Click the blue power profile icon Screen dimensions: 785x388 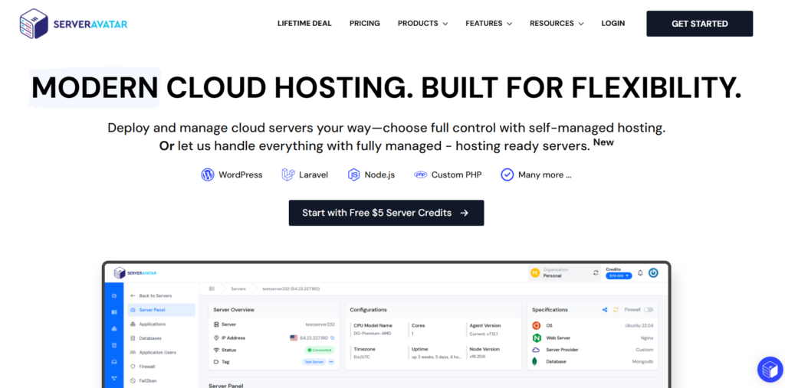point(653,272)
